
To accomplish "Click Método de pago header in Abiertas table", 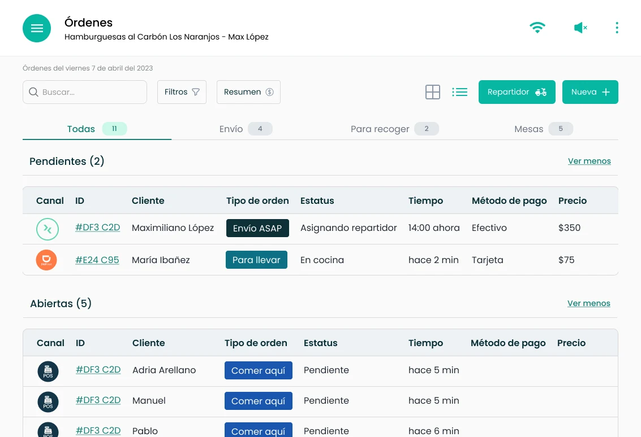I will (x=508, y=343).
